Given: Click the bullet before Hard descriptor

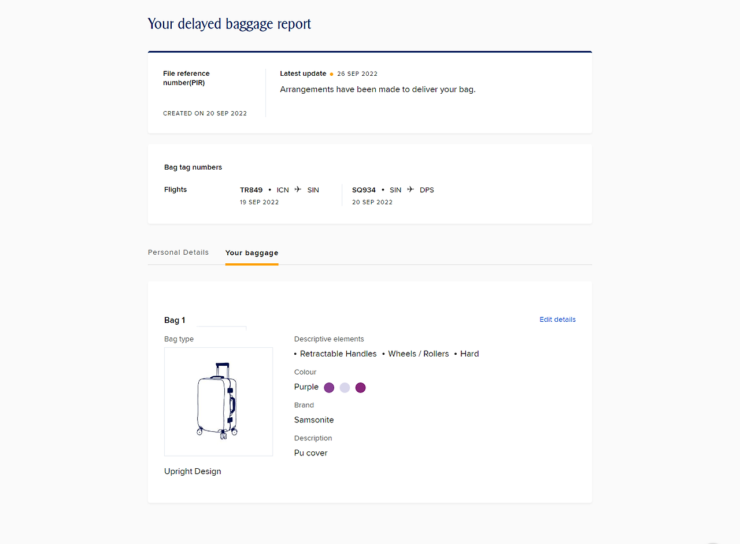Looking at the screenshot, I should click(x=456, y=354).
